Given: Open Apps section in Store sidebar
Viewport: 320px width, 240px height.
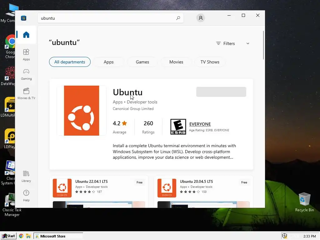Looking at the screenshot, I should (26, 55).
